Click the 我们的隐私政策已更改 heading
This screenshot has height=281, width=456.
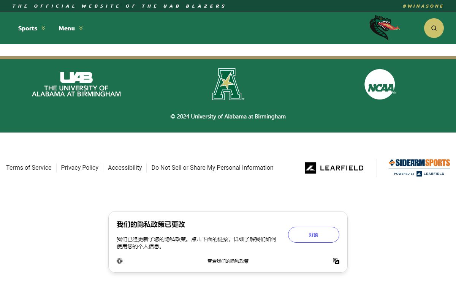tap(151, 224)
